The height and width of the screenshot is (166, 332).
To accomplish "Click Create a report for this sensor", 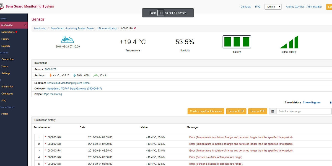I will point(206,111).
